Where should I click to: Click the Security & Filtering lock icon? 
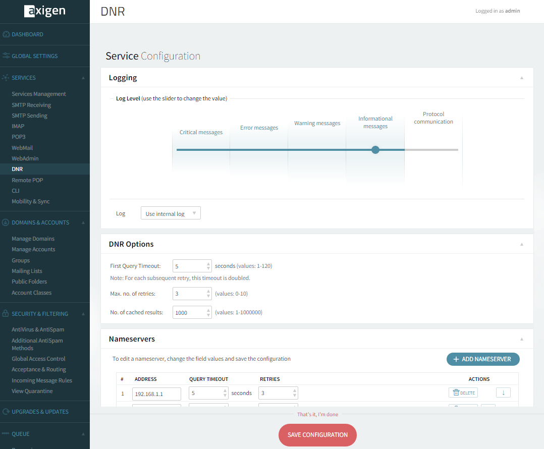6,314
